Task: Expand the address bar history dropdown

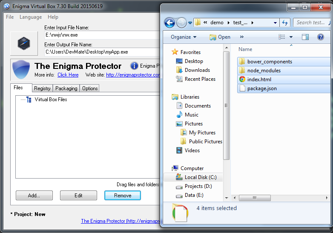Action: (275, 23)
